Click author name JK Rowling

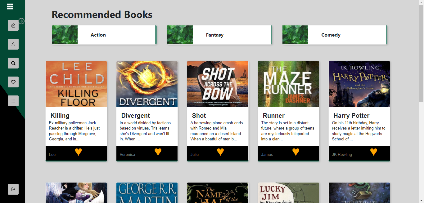[x=342, y=154]
